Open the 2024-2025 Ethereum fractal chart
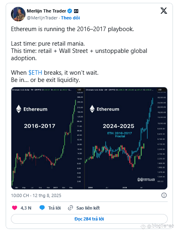This screenshot has width=177, height=233. (x=126, y=138)
